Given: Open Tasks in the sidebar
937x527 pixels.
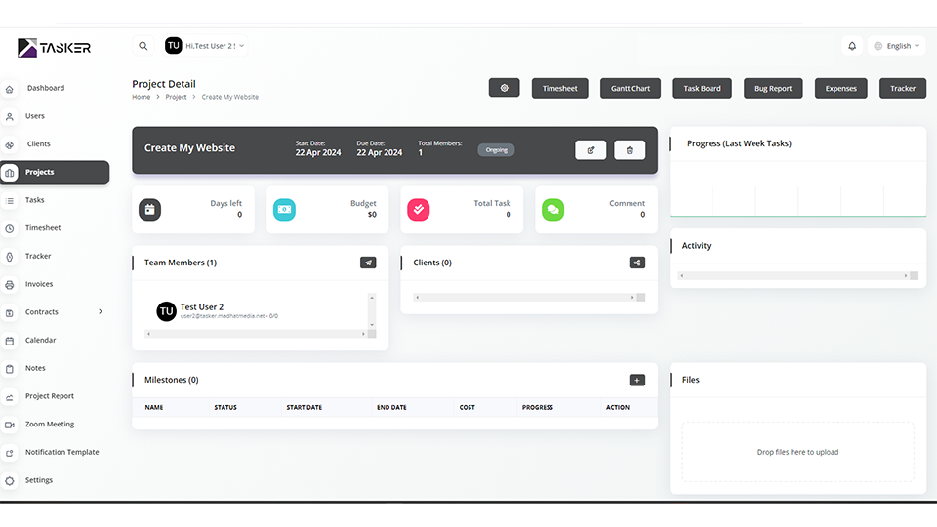Looking at the screenshot, I should click(35, 200).
